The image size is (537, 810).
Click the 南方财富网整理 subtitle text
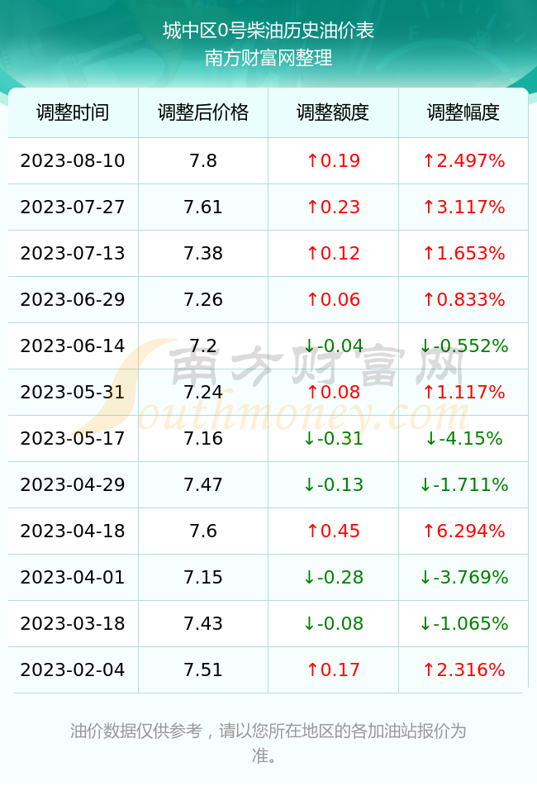(x=268, y=58)
